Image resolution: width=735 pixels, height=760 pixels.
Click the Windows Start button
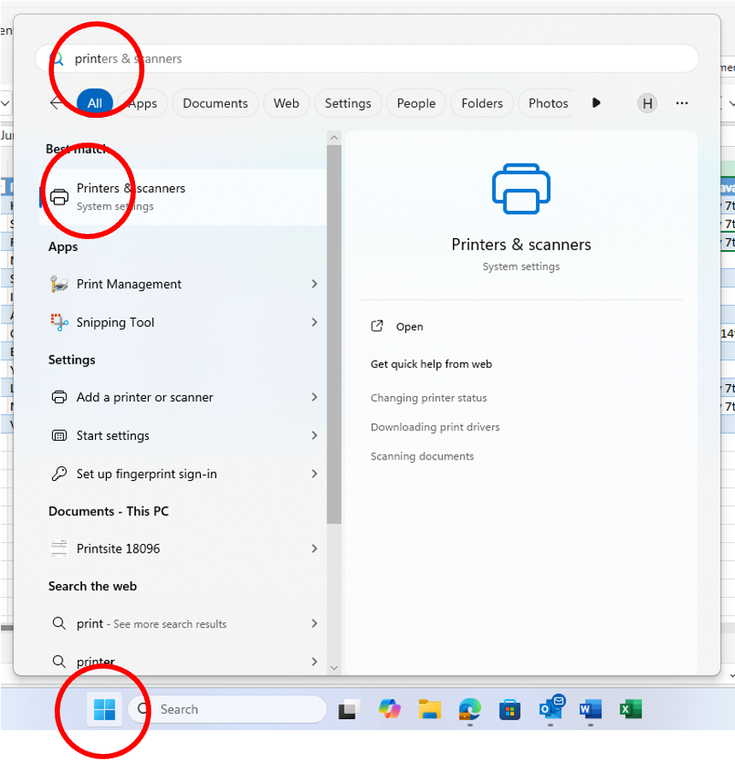click(104, 709)
